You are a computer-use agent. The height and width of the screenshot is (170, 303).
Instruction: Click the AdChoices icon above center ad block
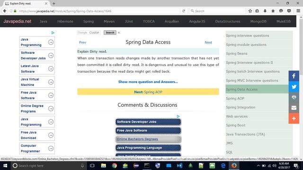pos(178,117)
